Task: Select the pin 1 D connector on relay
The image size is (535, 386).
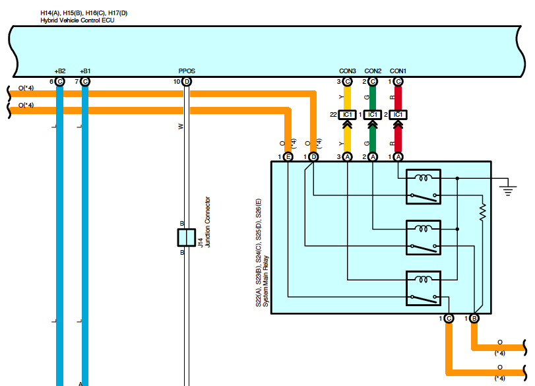Action: 313,156
